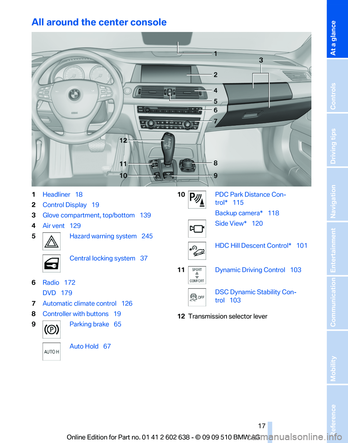Click page number 17
The height and width of the screenshot is (443, 348).
[x=262, y=426]
